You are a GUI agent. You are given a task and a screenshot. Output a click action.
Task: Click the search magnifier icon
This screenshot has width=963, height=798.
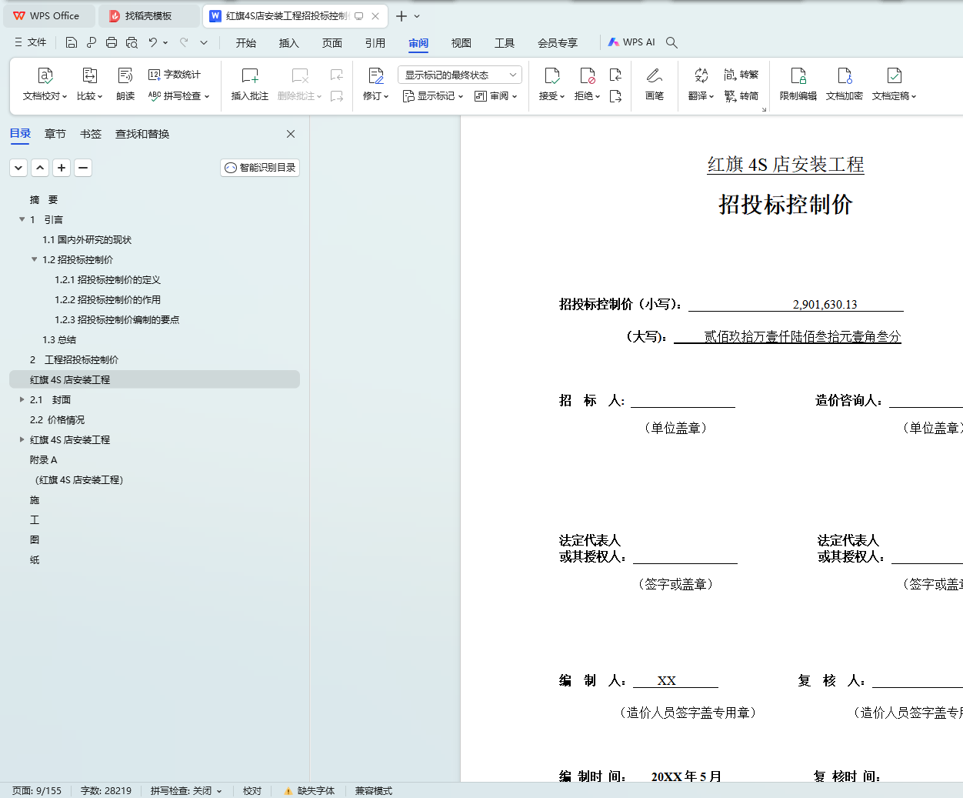click(x=671, y=42)
